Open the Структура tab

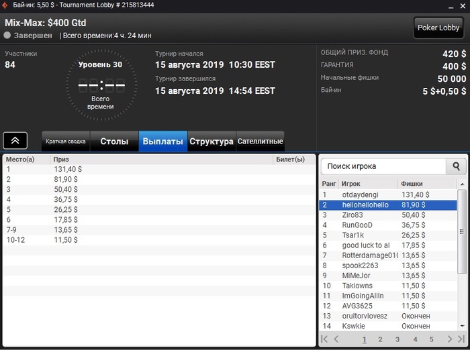coord(211,141)
